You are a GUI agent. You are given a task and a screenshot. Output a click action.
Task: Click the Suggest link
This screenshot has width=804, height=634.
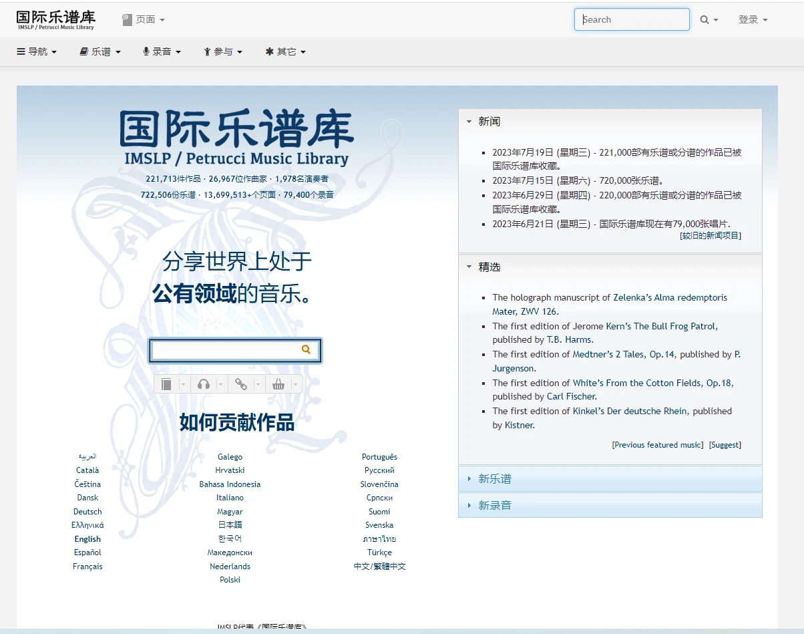coord(725,445)
